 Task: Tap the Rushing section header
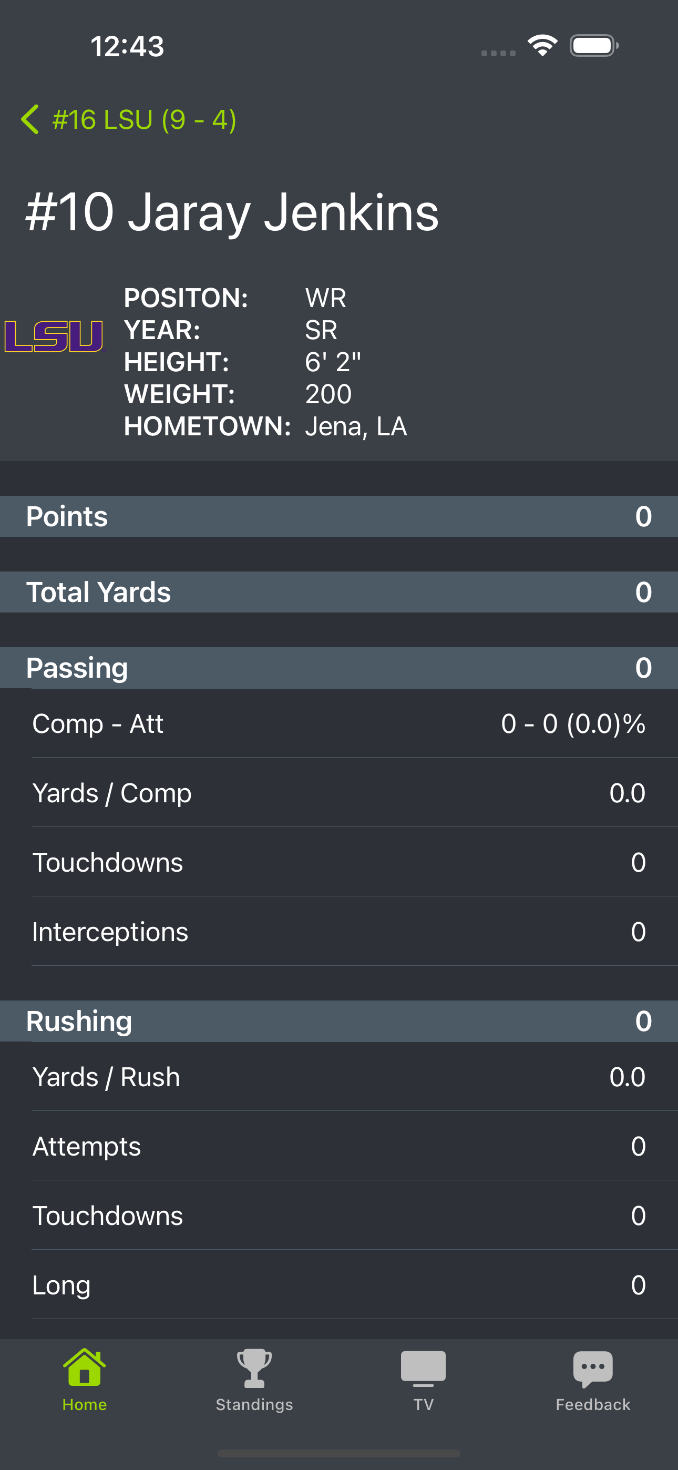[x=339, y=1021]
